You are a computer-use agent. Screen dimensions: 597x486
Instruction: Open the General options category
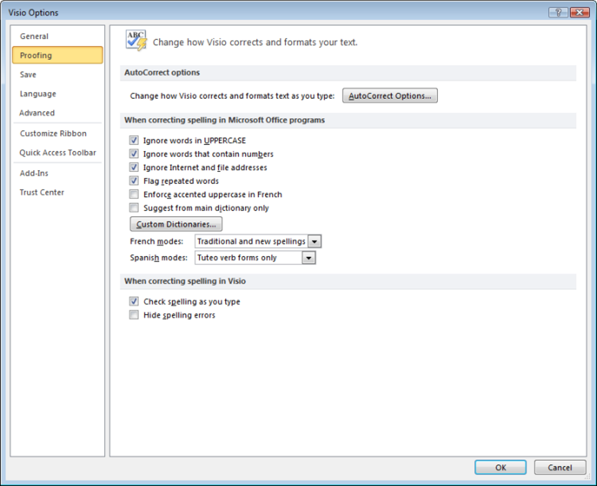coord(34,36)
